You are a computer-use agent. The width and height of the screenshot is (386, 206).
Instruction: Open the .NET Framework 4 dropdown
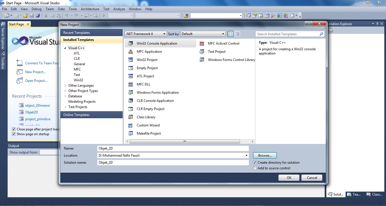point(165,34)
